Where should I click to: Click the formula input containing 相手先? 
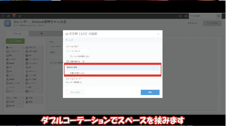(x=113, y=68)
